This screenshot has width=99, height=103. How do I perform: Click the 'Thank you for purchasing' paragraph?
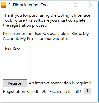47,20
